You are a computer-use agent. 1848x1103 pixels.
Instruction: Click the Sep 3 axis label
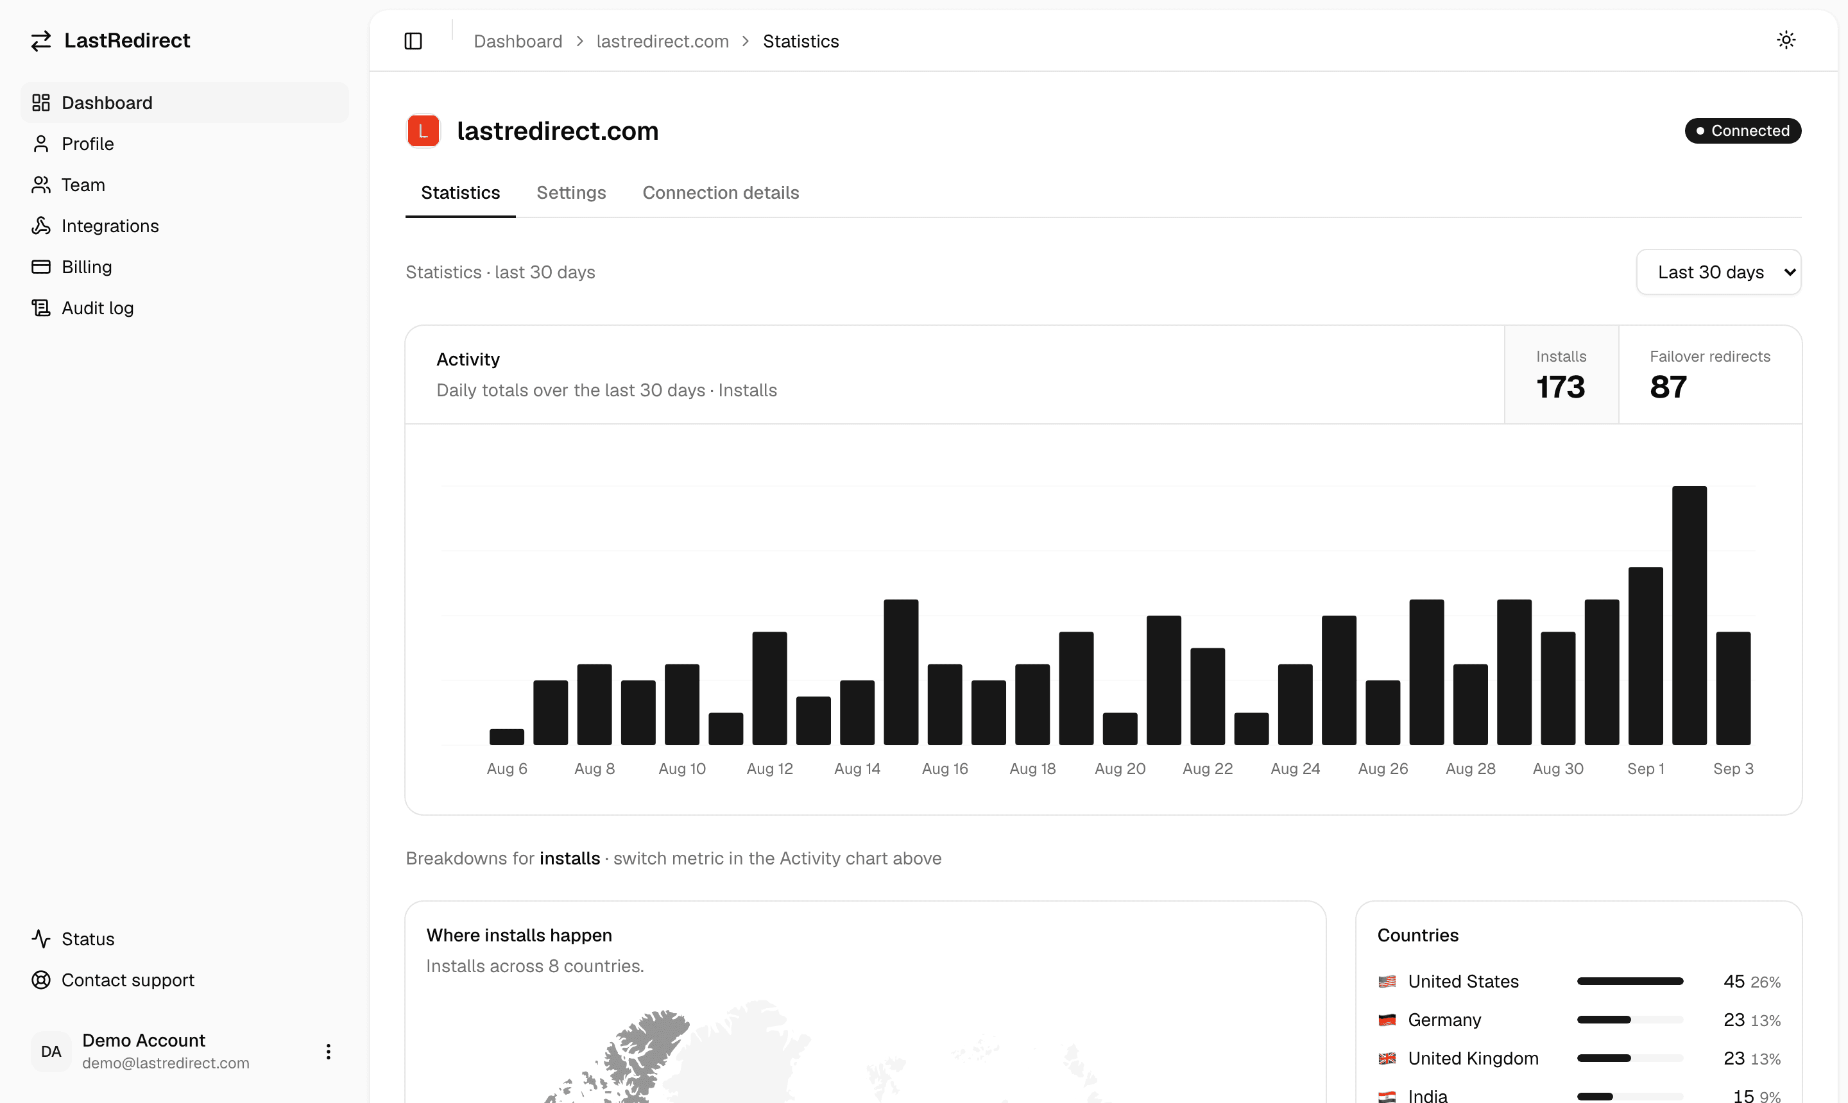(1733, 768)
